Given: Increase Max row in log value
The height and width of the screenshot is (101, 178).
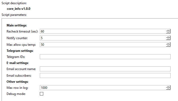Looking at the screenshot, I should pos(168,87).
